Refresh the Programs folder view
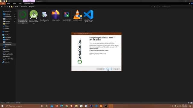This screenshot has height=108, width=193. (x=155, y=7)
